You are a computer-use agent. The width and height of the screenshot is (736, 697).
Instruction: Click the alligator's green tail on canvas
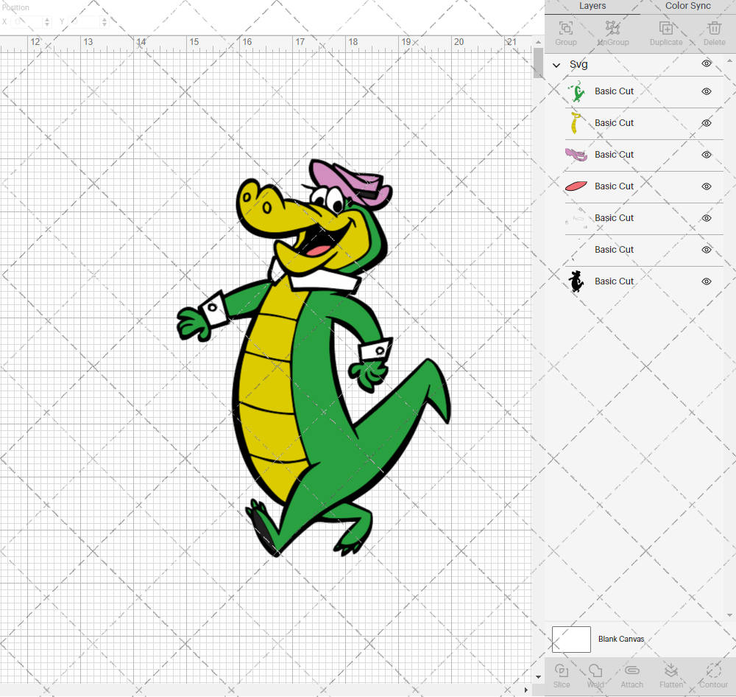pyautogui.click(x=403, y=413)
